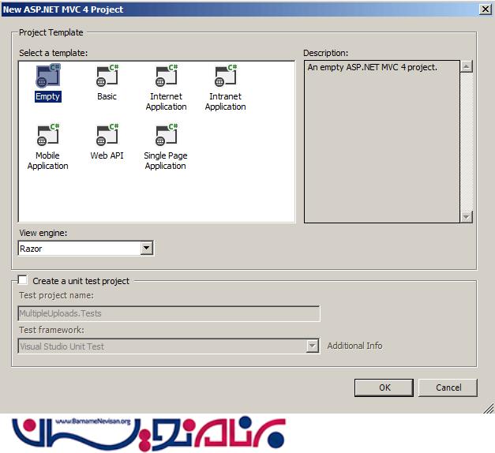Select the Intranet Application template icon
This screenshot has width=495, height=453.
(x=225, y=77)
